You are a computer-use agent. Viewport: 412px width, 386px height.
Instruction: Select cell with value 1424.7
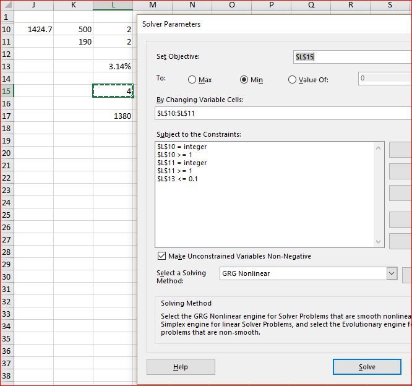tap(33, 29)
